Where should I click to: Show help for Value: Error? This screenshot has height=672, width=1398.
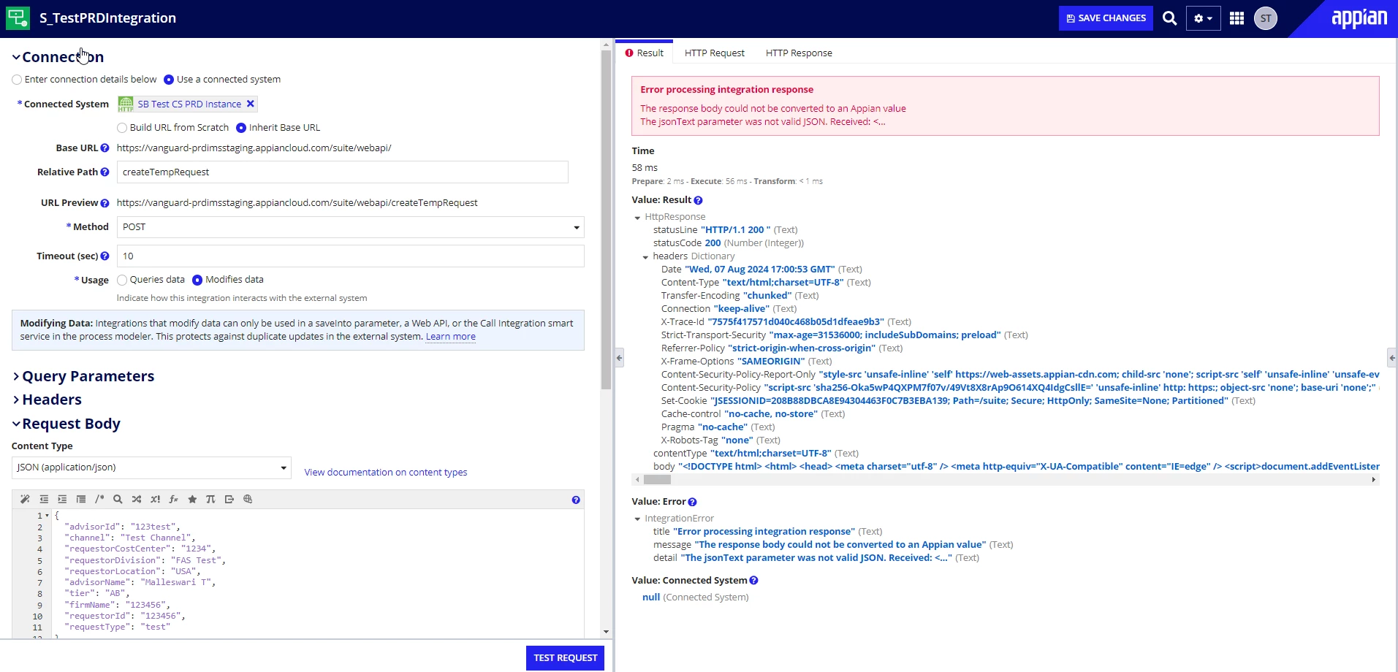coord(692,502)
